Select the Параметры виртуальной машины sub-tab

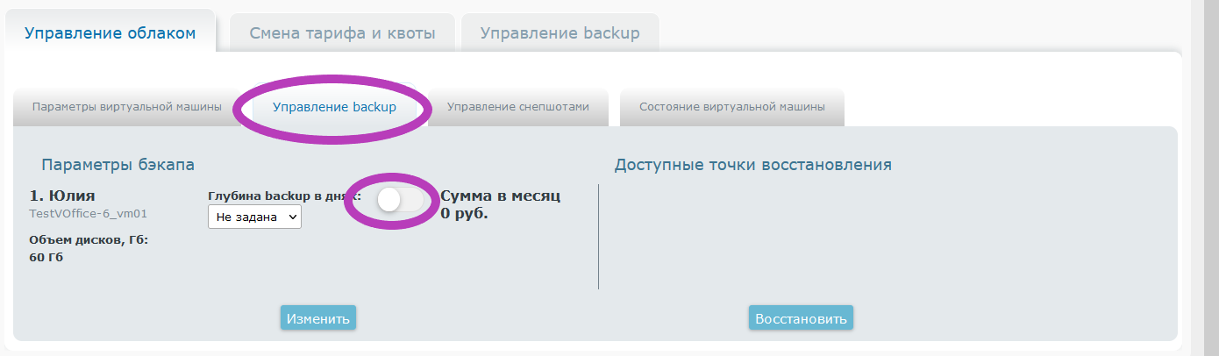click(126, 107)
